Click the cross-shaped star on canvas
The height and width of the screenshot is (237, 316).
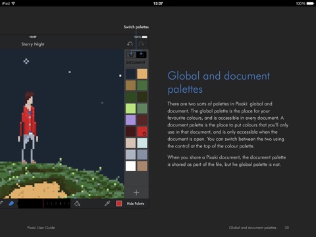coord(26,61)
